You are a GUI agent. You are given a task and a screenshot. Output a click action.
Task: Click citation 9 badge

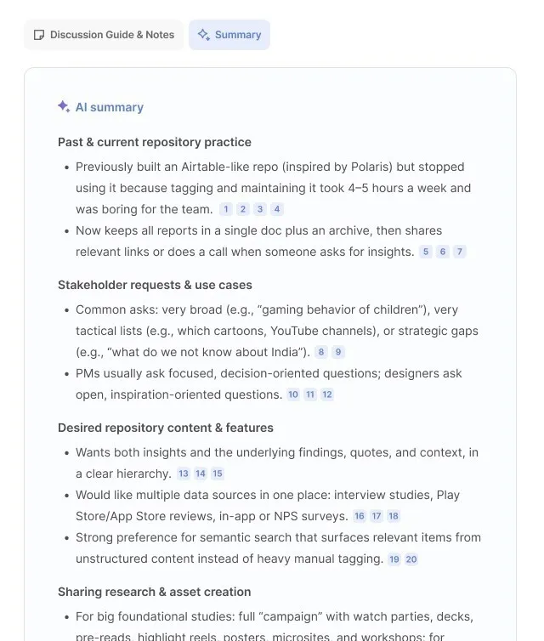pyautogui.click(x=338, y=352)
